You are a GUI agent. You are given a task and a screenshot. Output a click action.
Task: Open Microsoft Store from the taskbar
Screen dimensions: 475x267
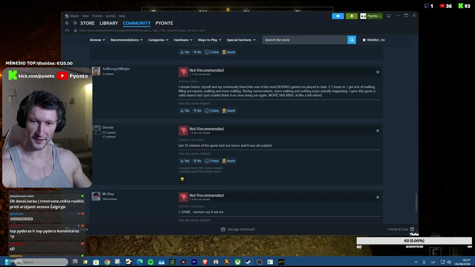click(x=96, y=262)
